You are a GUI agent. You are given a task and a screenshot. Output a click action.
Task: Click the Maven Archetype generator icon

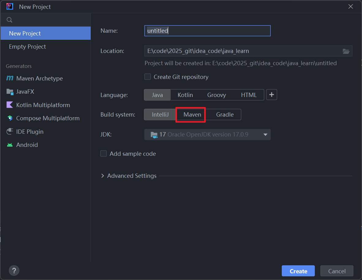pyautogui.click(x=10, y=78)
